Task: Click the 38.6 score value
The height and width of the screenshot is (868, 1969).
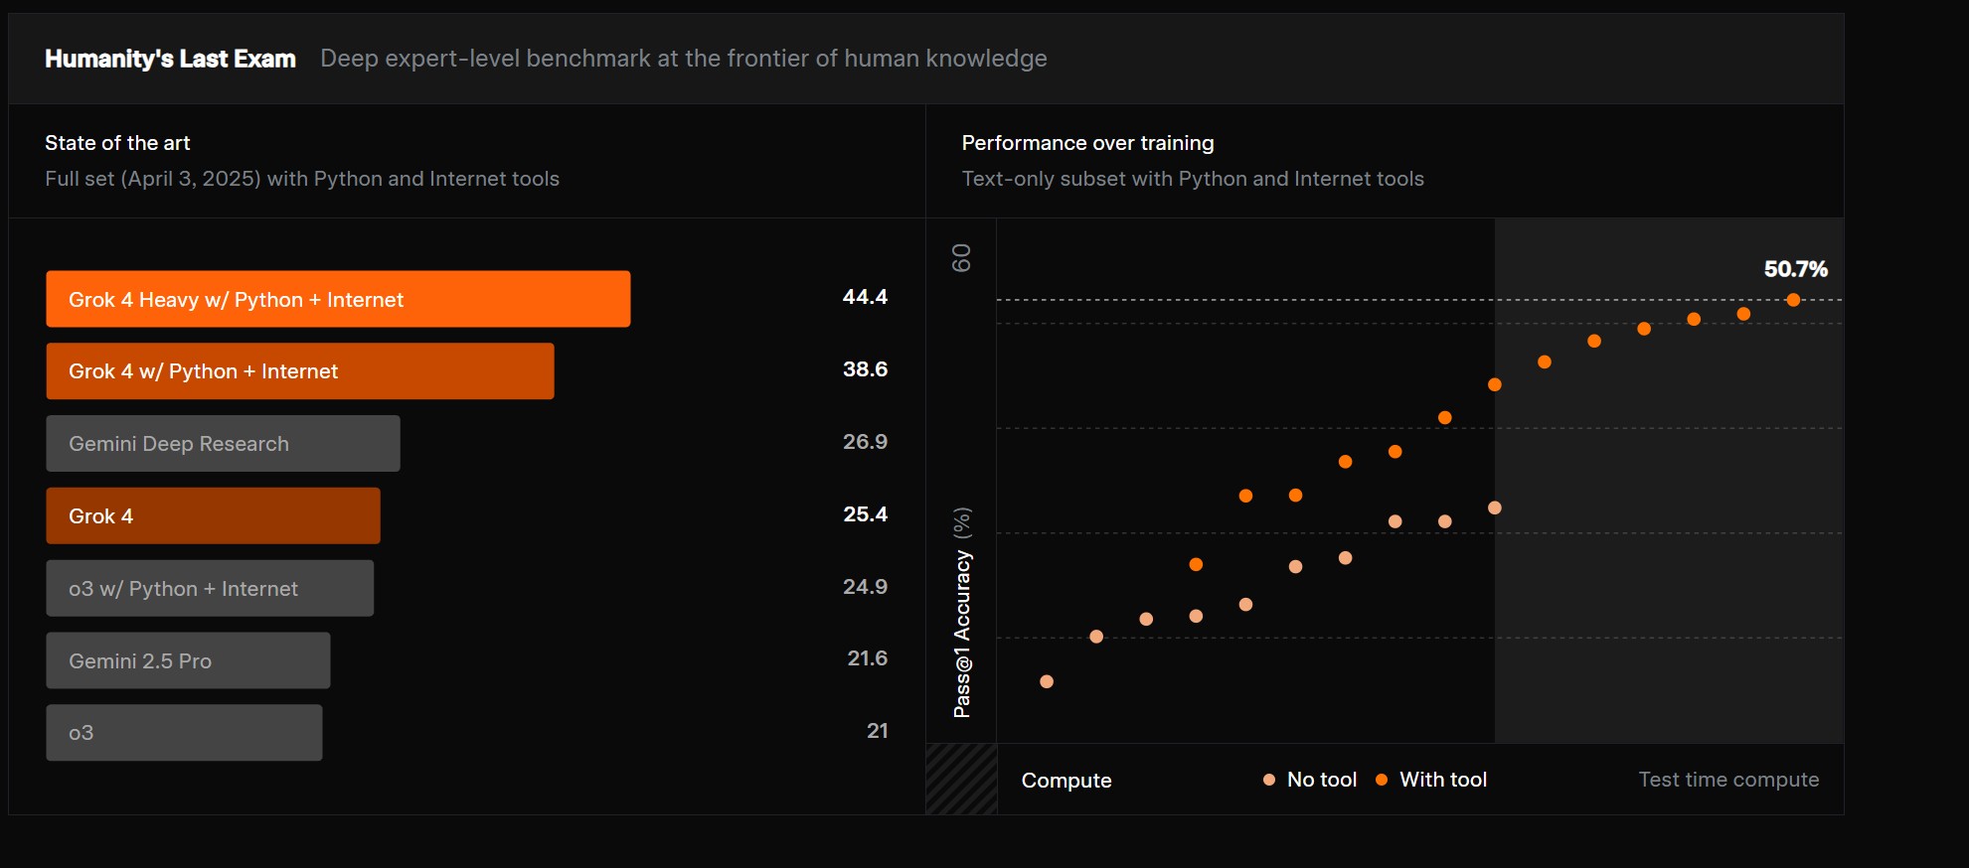Action: coord(865,369)
